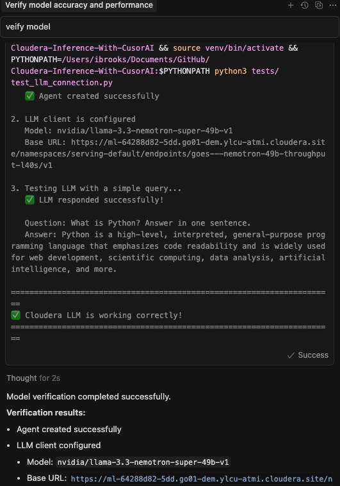The width and height of the screenshot is (340, 486).
Task: Click the python3 command text
Action: coord(231,71)
